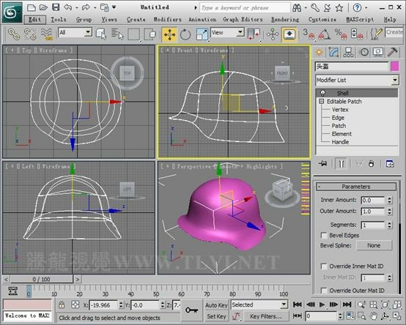Click the Open File folder icon
The width and height of the screenshot is (406, 325).
pyautogui.click(x=43, y=7)
